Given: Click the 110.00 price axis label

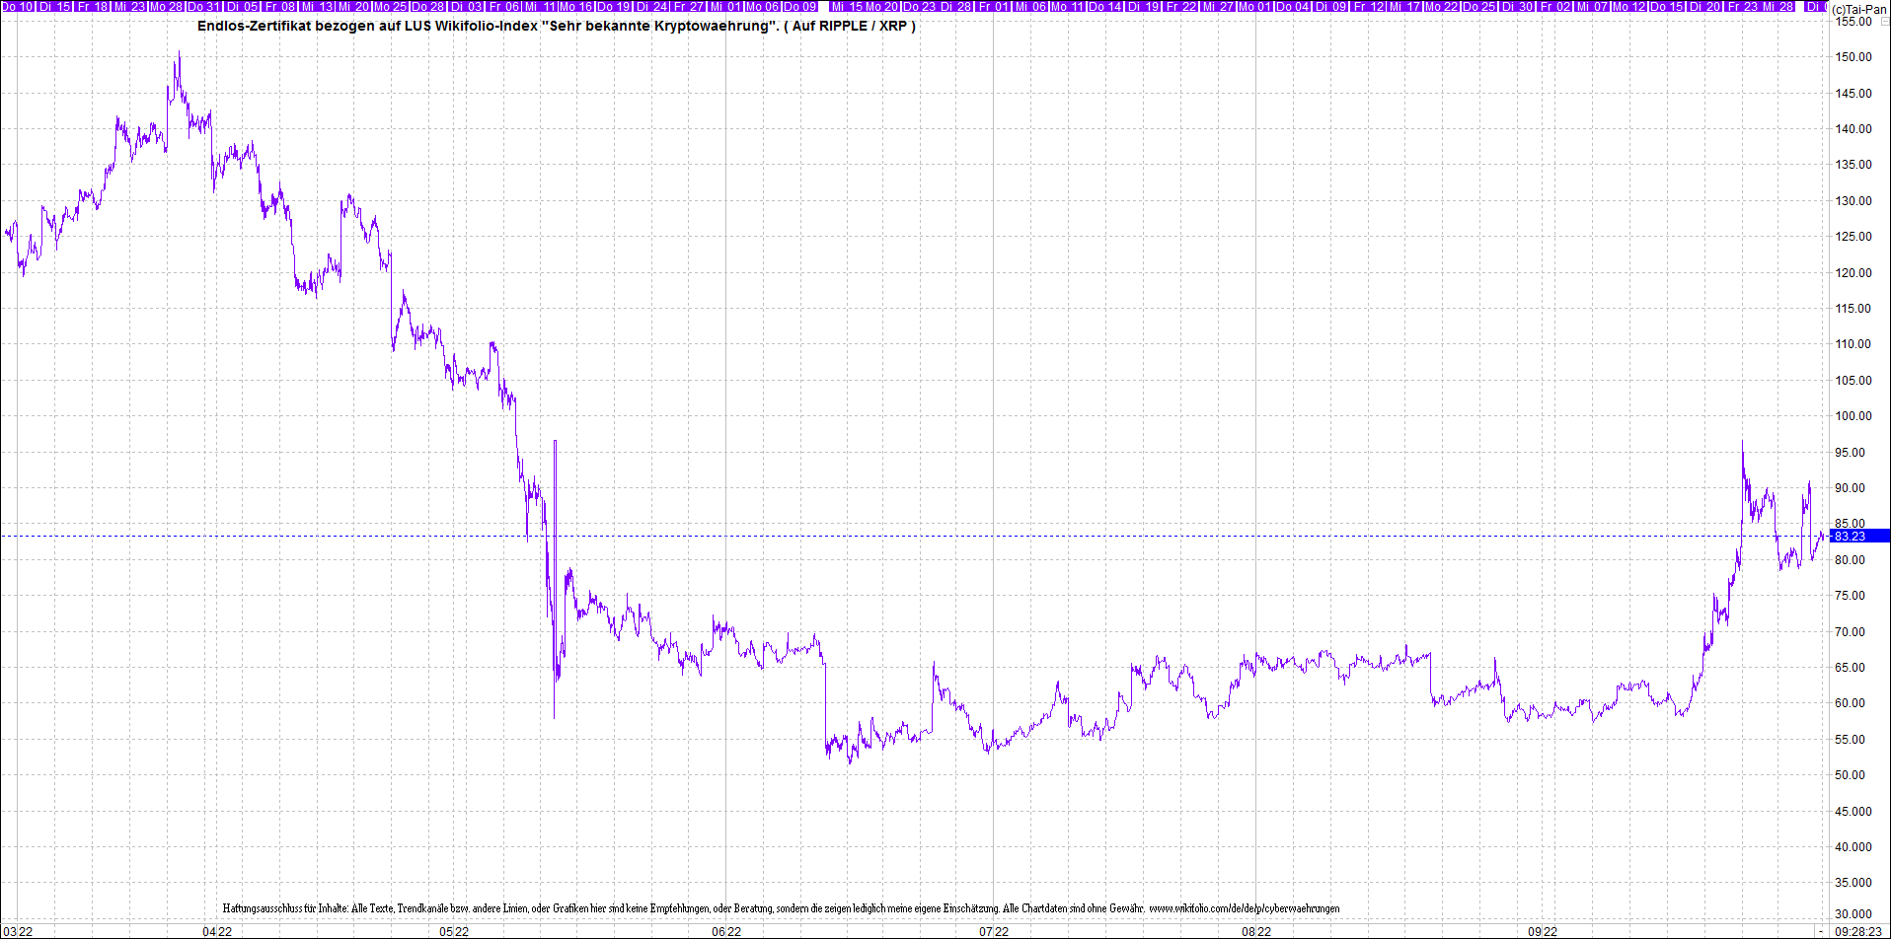Looking at the screenshot, I should [x=1853, y=344].
